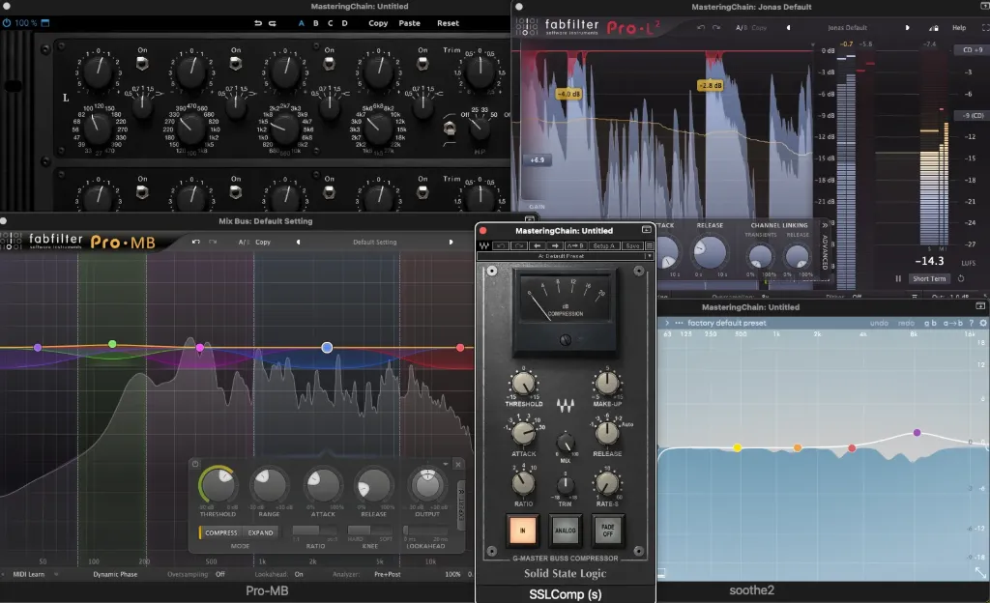990x603 pixels.
Task: Reset the Pro-L 2 loudness measurement
Action: tap(961, 279)
